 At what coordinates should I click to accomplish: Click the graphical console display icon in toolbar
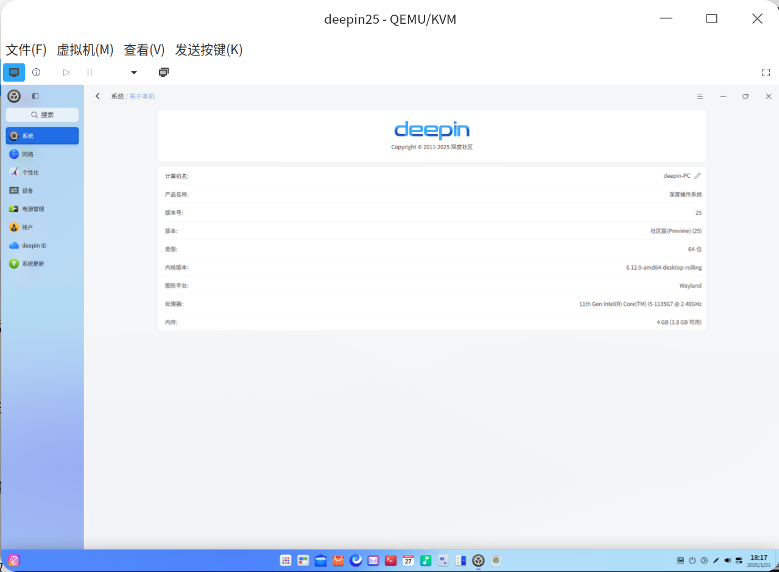[x=13, y=72]
